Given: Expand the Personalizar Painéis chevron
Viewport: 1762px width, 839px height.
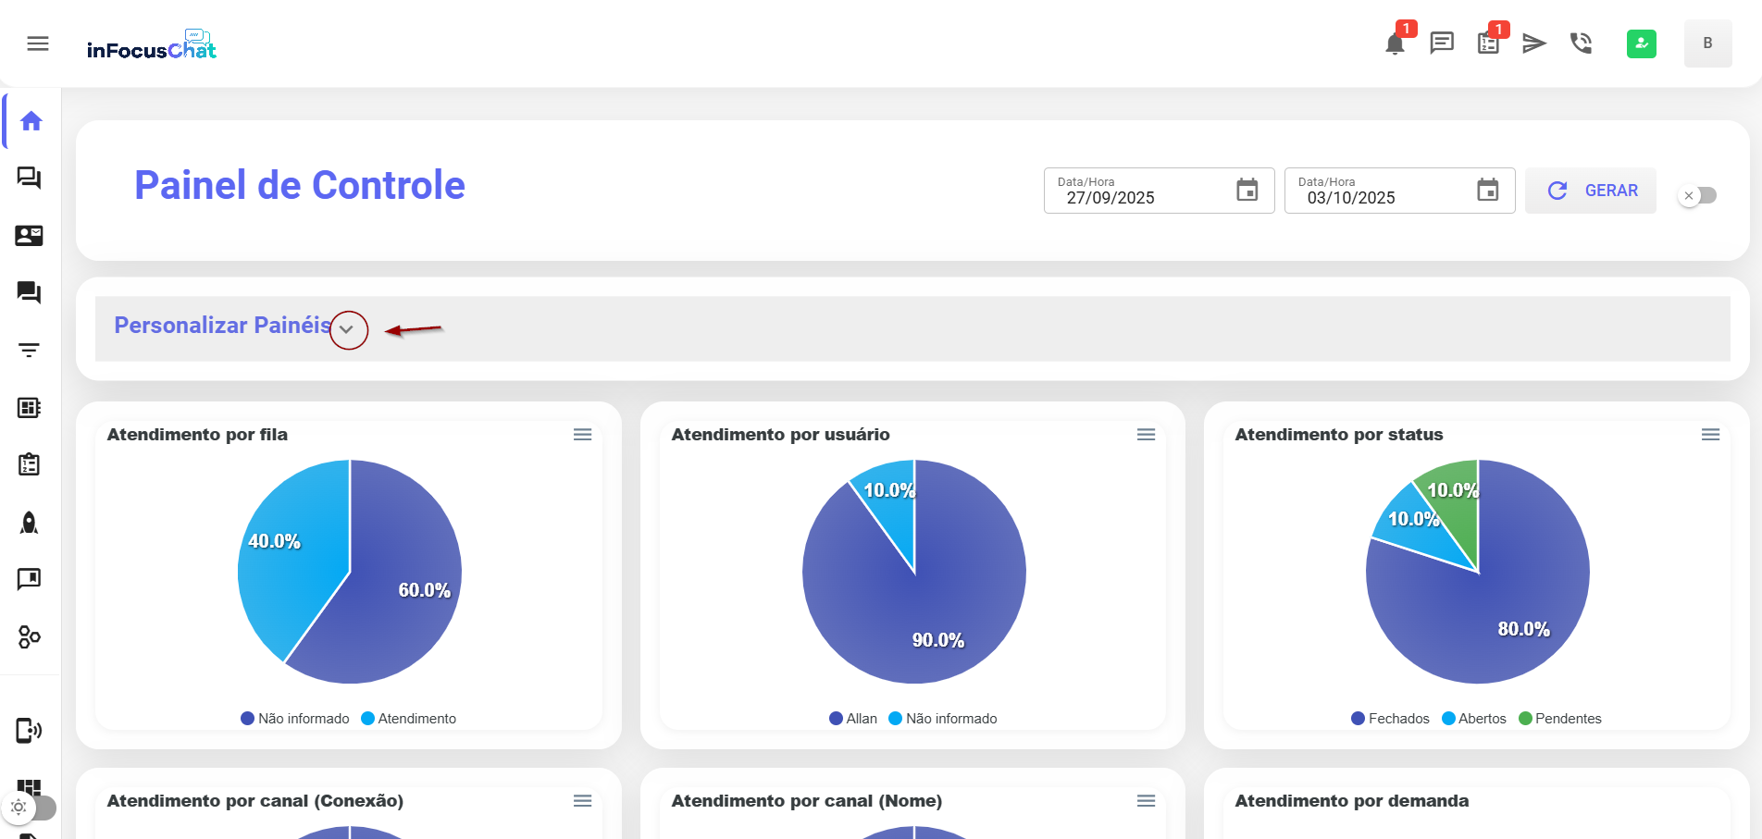Looking at the screenshot, I should (x=348, y=330).
